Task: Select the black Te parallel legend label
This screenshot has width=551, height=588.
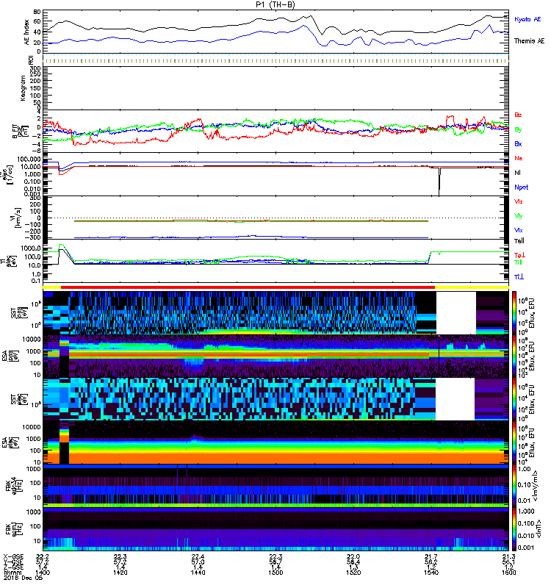Action: coord(519,241)
